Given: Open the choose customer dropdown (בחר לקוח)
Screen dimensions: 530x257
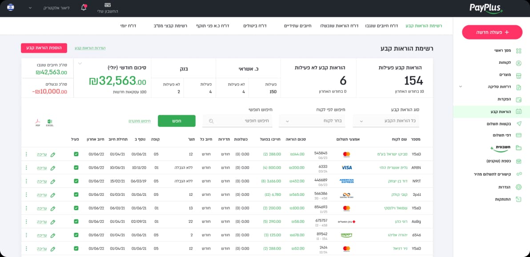Looking at the screenshot, I should click(x=312, y=121).
